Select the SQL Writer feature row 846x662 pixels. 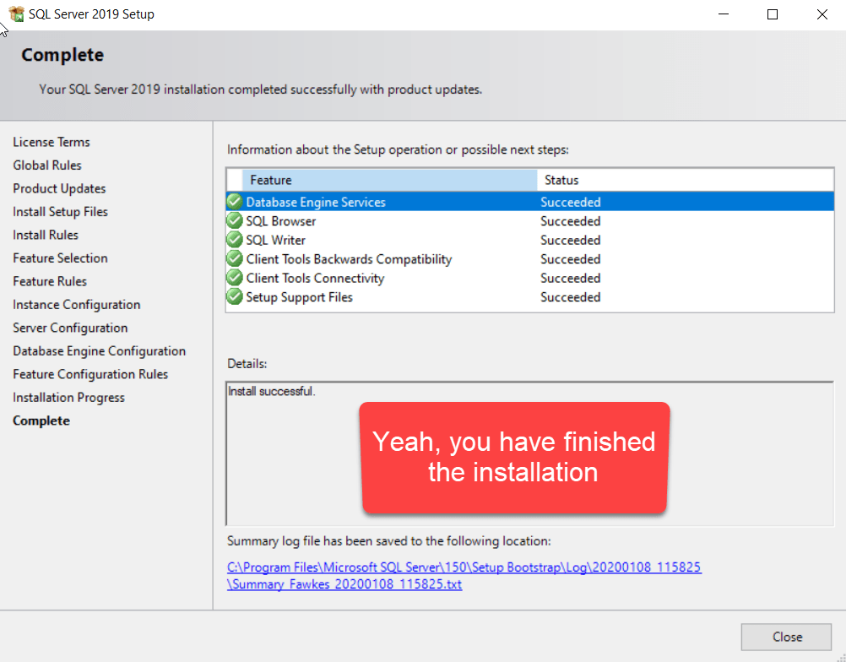pos(530,240)
